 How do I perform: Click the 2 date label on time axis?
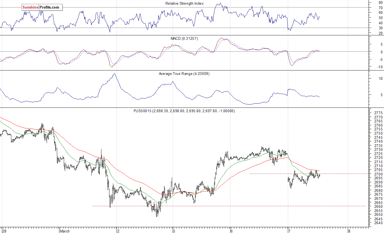[118, 231]
